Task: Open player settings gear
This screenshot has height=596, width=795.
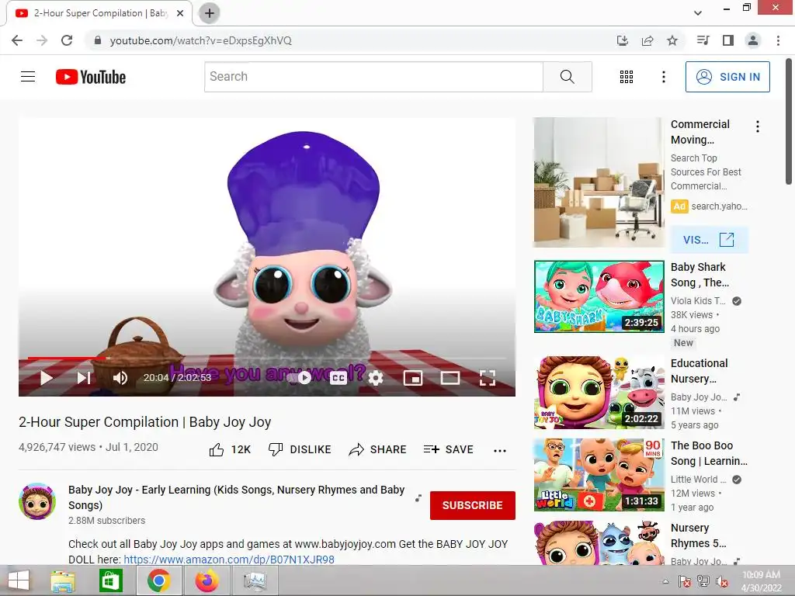Action: click(376, 378)
